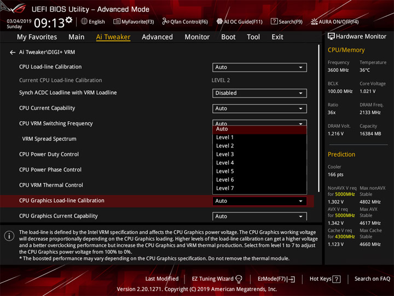Screen dimensions: 394x296
Task: Select Auto in the open option list
Action: (x=259, y=129)
